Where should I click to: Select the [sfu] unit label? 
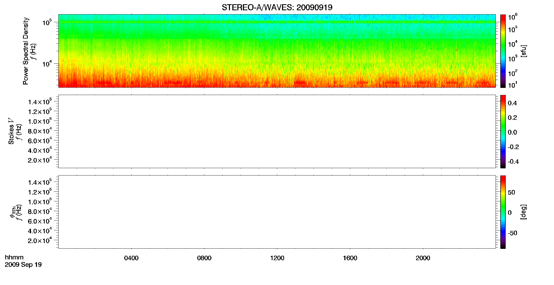524,51
